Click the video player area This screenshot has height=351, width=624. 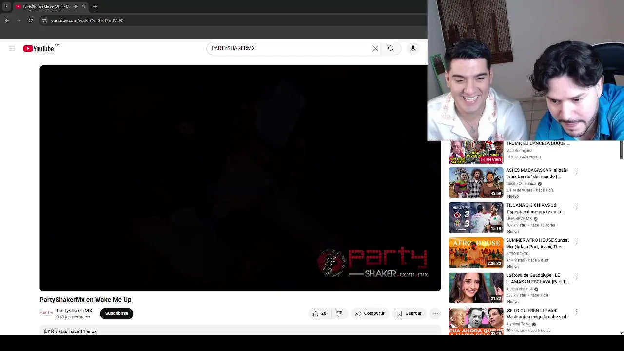tap(240, 178)
